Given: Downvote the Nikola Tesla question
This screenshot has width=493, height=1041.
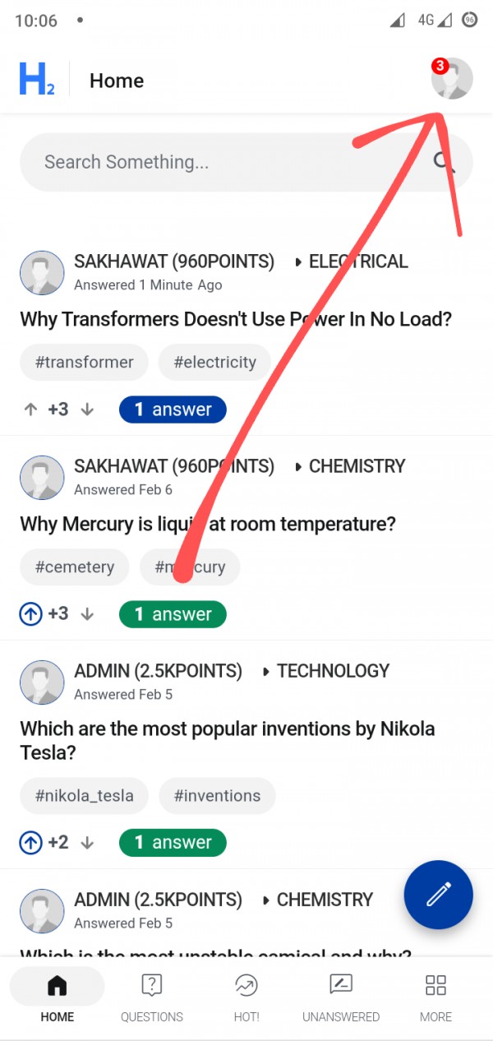Looking at the screenshot, I should coord(87,843).
